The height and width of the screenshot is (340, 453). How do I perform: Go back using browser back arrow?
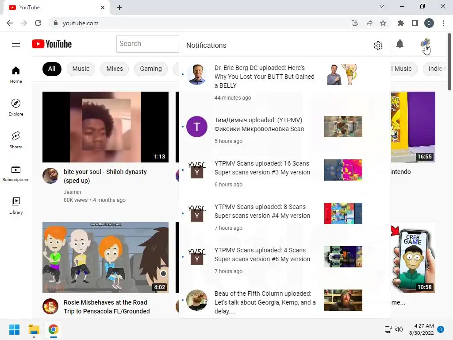[10, 23]
